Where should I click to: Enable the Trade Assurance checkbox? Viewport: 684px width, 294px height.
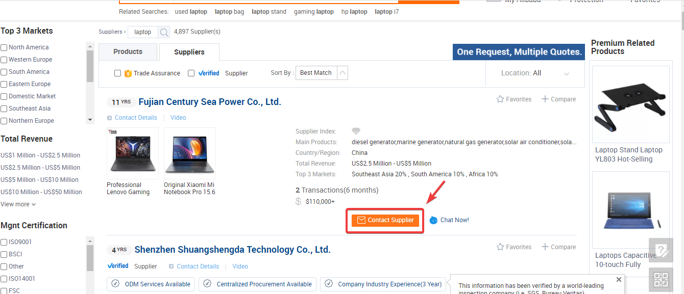click(x=117, y=73)
